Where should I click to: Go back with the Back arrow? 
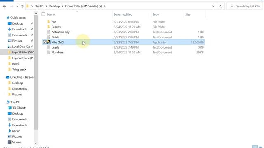[5, 7]
